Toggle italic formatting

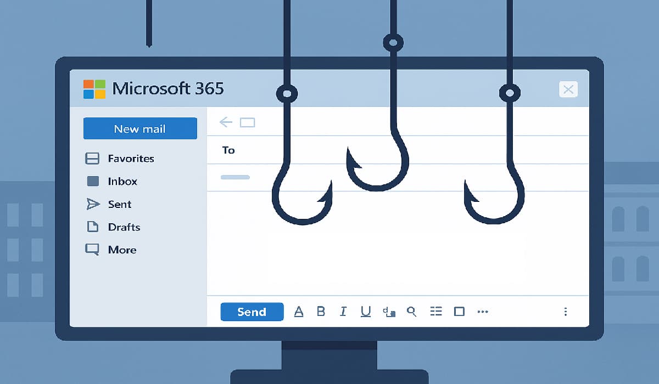[x=343, y=311]
